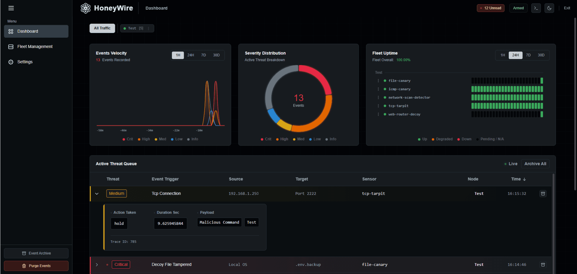Viewport: 577px width, 274px height.
Task: Open tcp-tarpit row options dots
Action: tap(378, 106)
